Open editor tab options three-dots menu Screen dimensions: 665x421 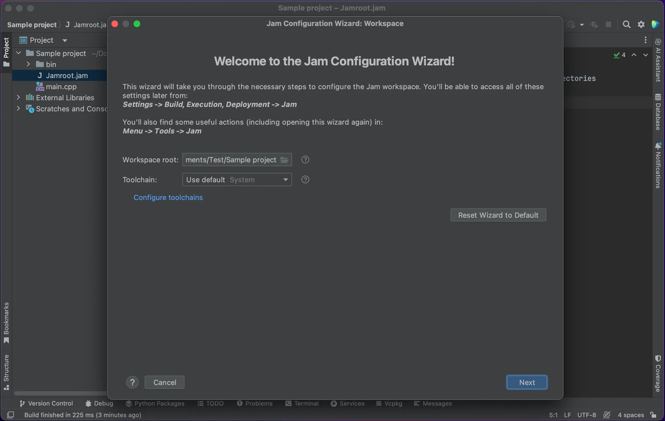click(x=646, y=40)
